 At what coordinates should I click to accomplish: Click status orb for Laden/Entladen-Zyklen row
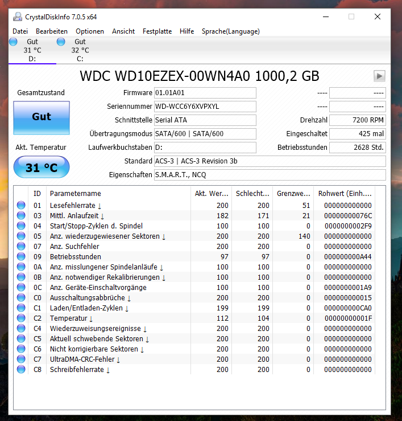(21, 308)
